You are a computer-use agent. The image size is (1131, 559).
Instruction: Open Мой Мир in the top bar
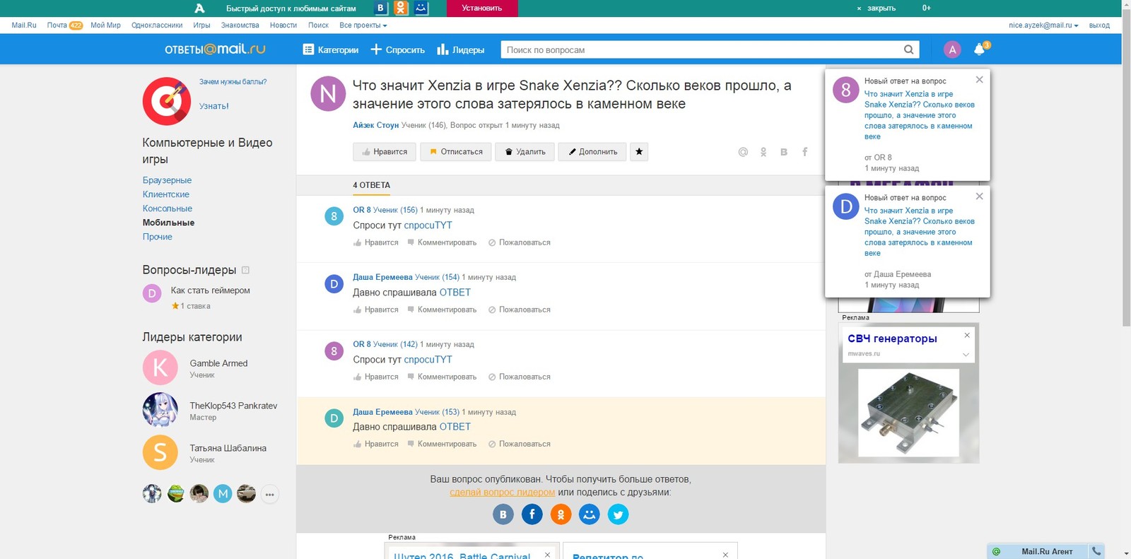[x=105, y=25]
